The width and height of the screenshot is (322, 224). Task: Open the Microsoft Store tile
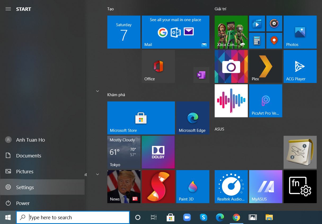tap(141, 118)
